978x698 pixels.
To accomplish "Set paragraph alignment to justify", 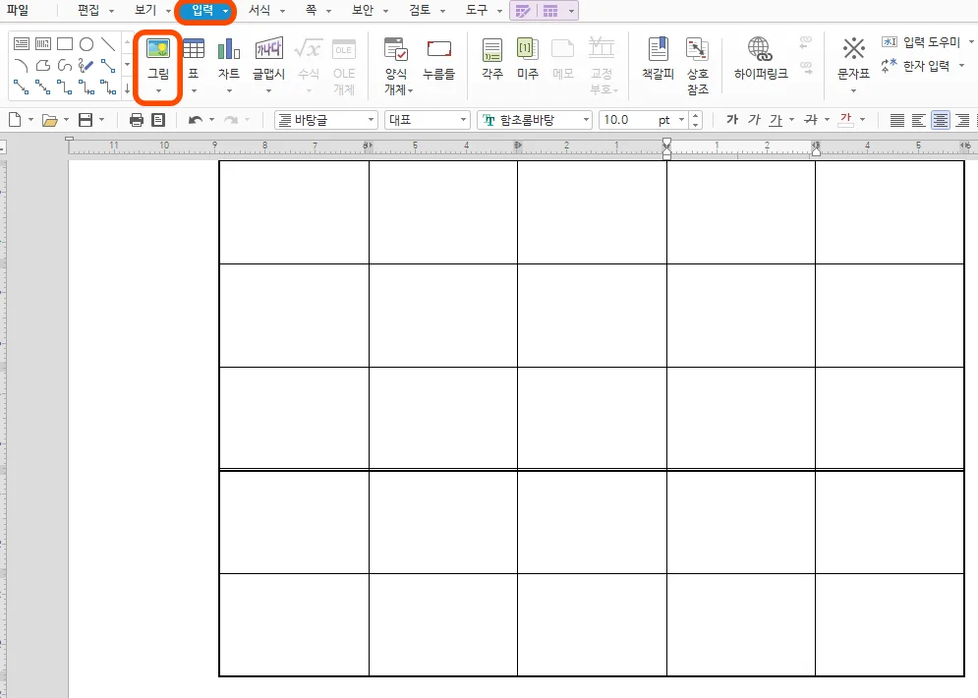I will coord(897,120).
